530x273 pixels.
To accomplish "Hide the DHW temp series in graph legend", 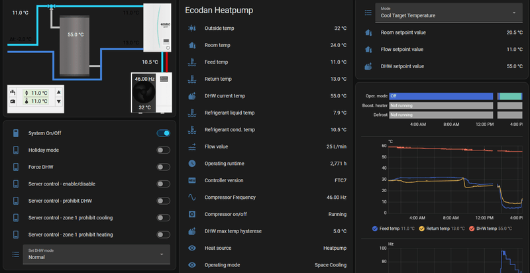I will pyautogui.click(x=490, y=229).
